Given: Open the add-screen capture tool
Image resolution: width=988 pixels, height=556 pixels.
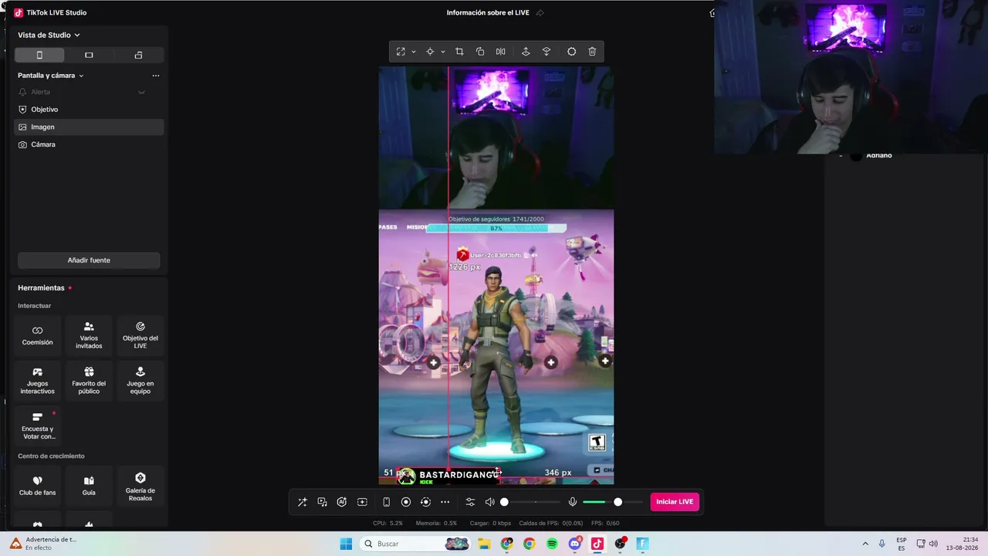Looking at the screenshot, I should tap(362, 502).
